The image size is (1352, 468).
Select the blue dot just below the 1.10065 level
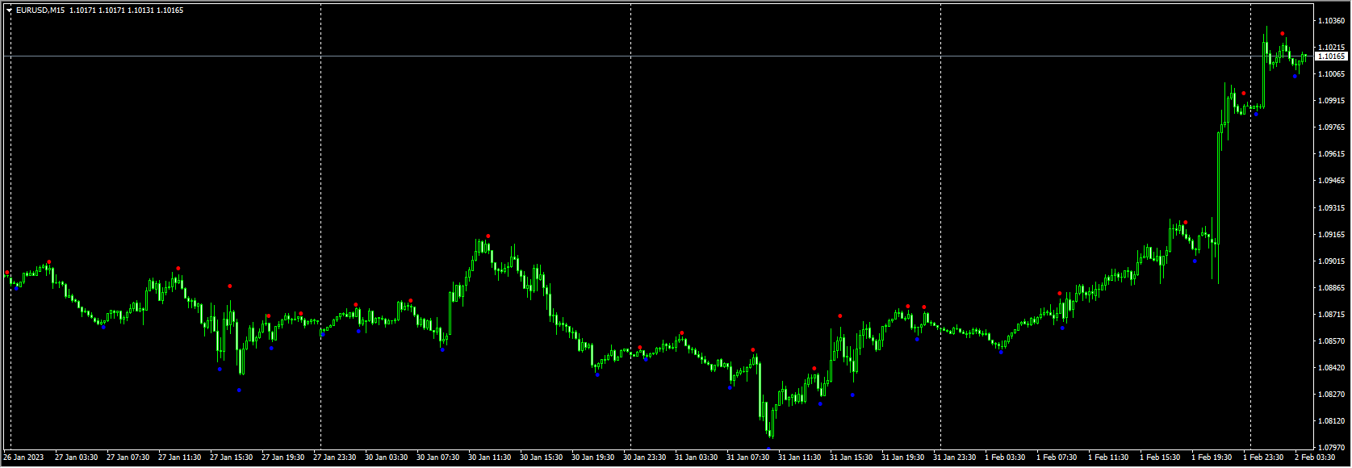point(1295,77)
